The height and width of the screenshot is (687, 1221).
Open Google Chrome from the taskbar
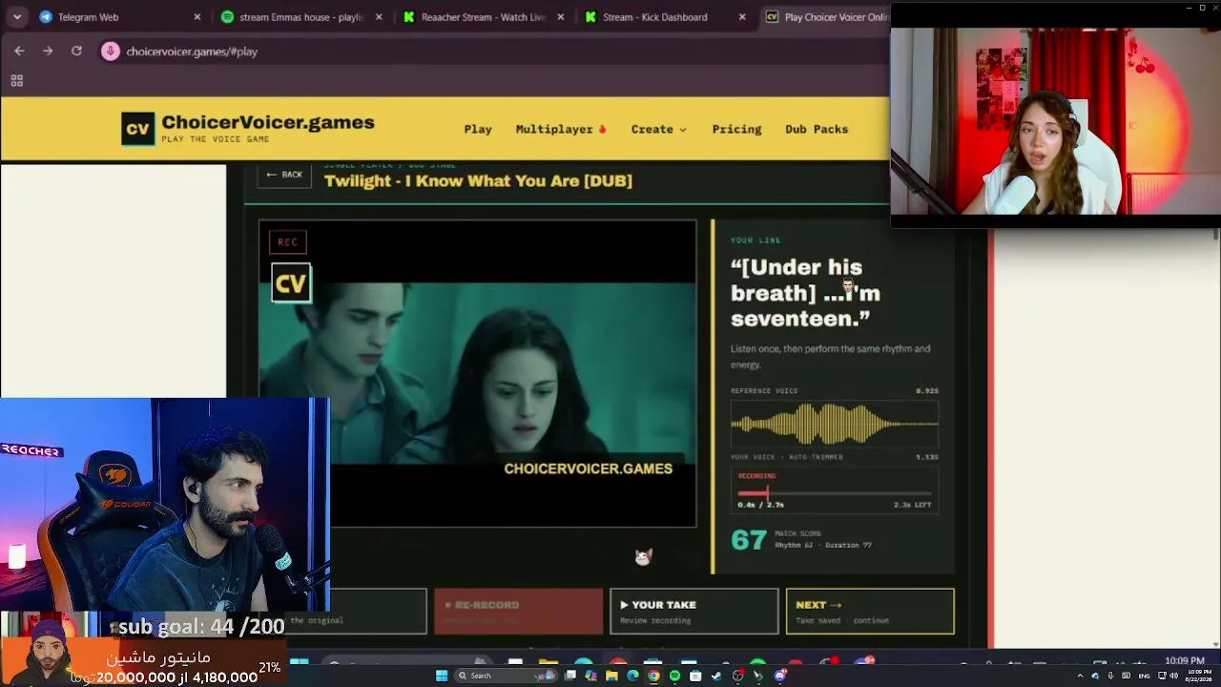(x=653, y=676)
